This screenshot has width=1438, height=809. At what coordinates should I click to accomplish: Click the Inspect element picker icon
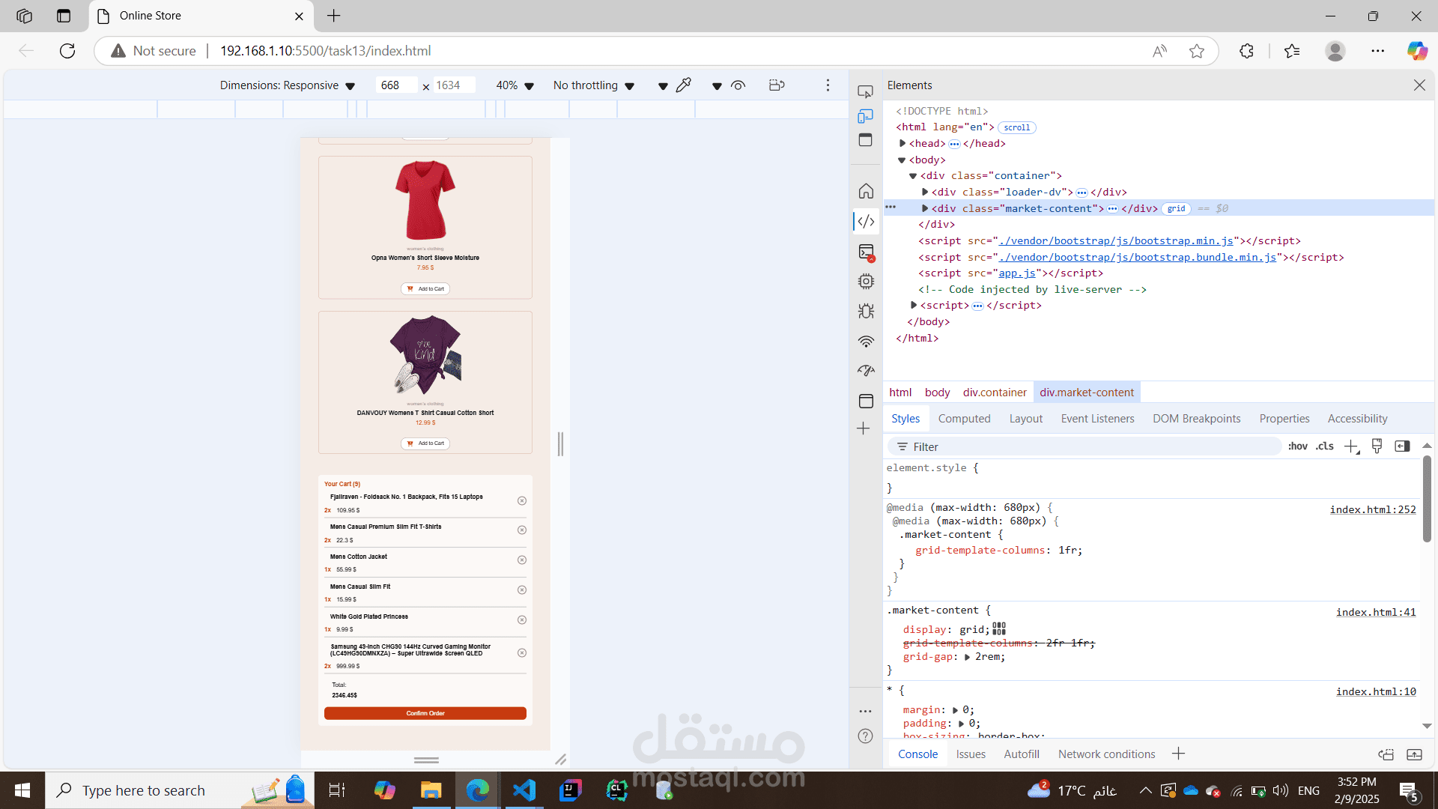point(865,91)
